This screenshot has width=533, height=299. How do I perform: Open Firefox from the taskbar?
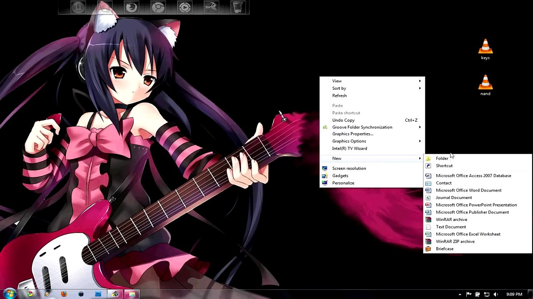(x=64, y=294)
